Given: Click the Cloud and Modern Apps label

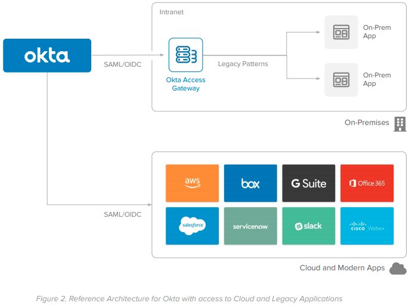Looking at the screenshot, I should pyautogui.click(x=342, y=268).
